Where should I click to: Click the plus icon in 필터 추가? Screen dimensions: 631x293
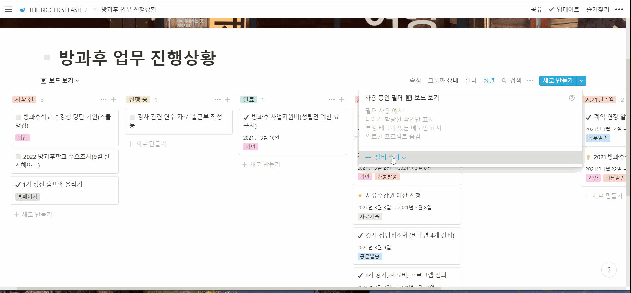coord(368,158)
